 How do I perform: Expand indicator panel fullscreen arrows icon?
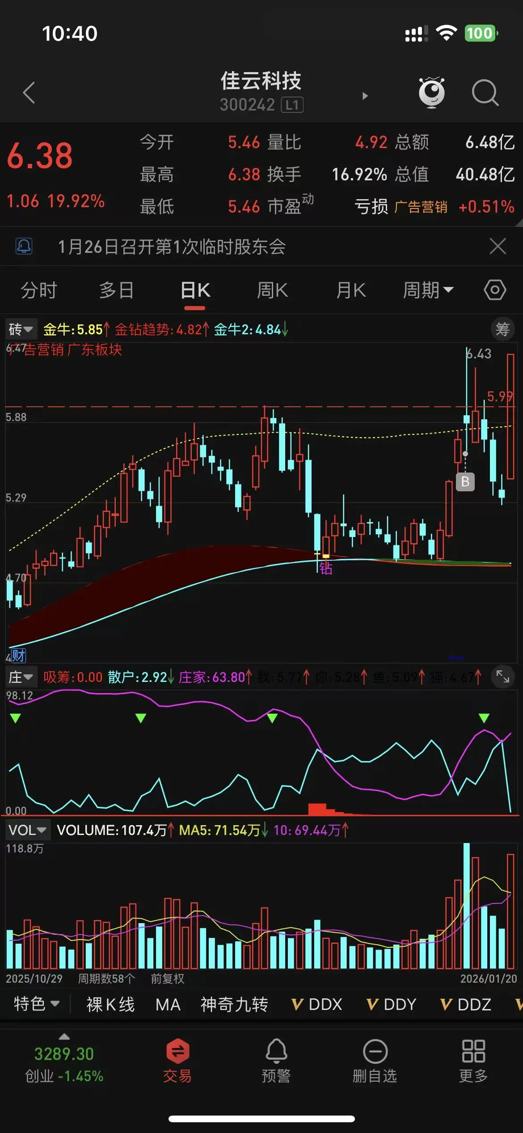click(502, 676)
